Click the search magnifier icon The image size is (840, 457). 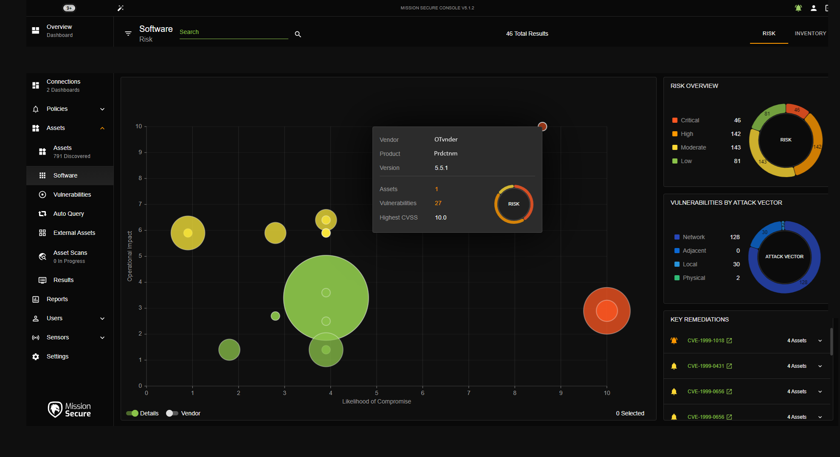coord(298,34)
